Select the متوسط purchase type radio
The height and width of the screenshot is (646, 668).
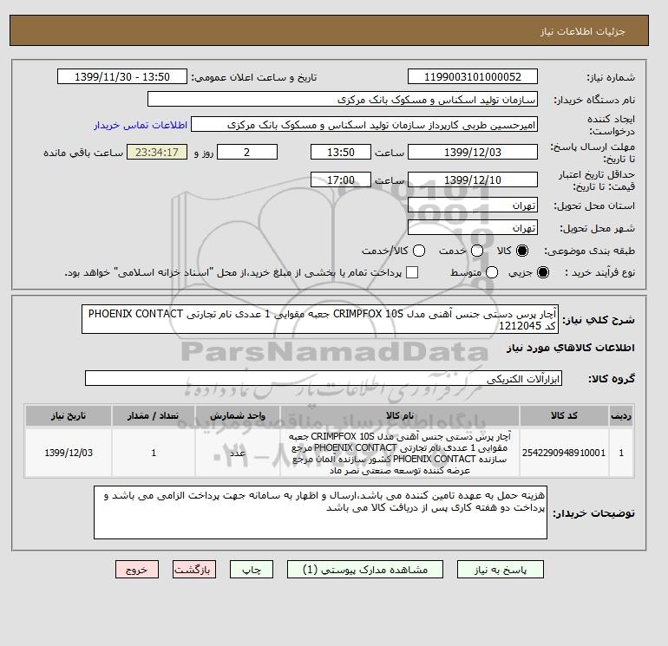(x=492, y=272)
